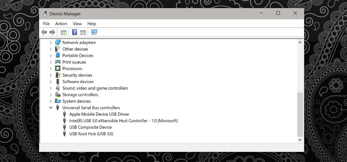Screen dimensions: 347x162
Task: Click the Scan for hardware changes icon
Action: coord(94,32)
